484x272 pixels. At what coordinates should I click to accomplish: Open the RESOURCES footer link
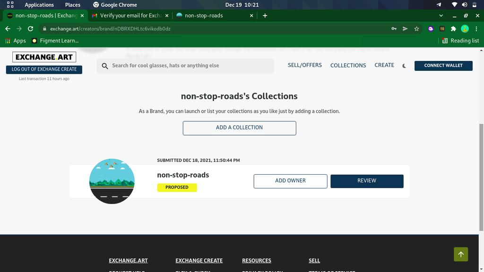[257, 261]
